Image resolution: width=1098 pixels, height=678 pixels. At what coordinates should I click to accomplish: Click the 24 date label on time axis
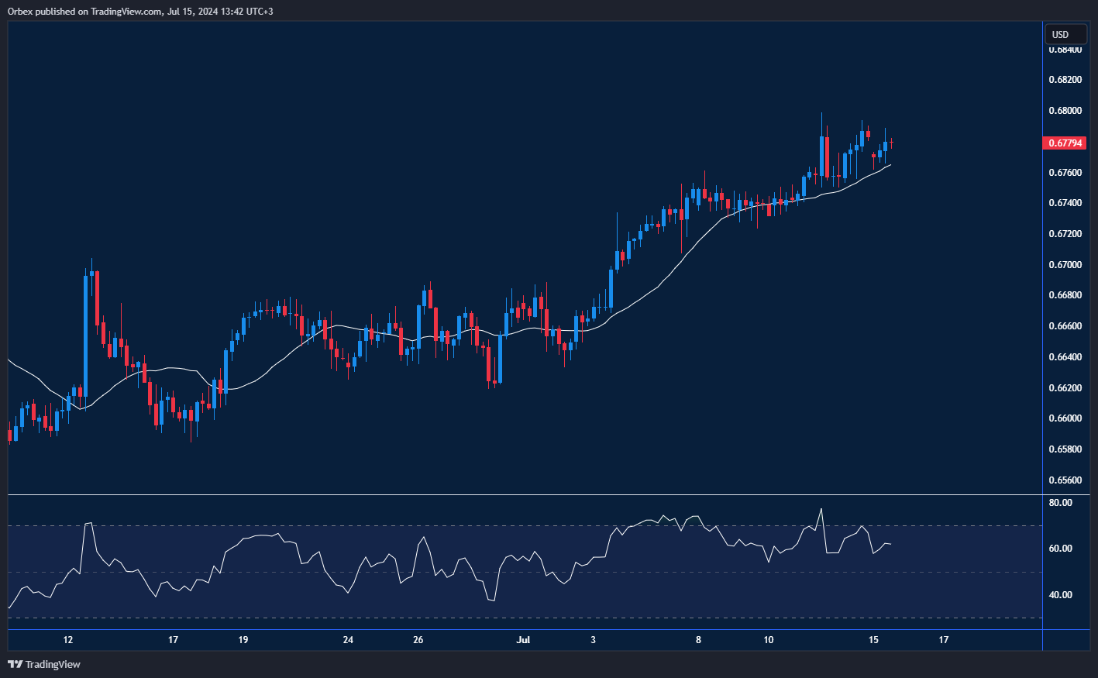pyautogui.click(x=348, y=640)
